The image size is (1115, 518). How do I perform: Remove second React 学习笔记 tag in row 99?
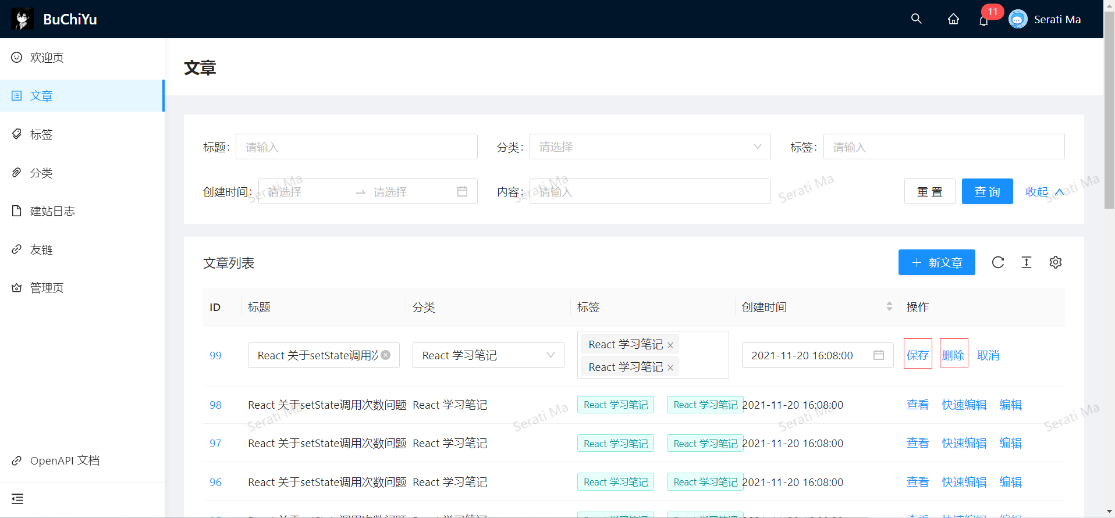tap(670, 368)
